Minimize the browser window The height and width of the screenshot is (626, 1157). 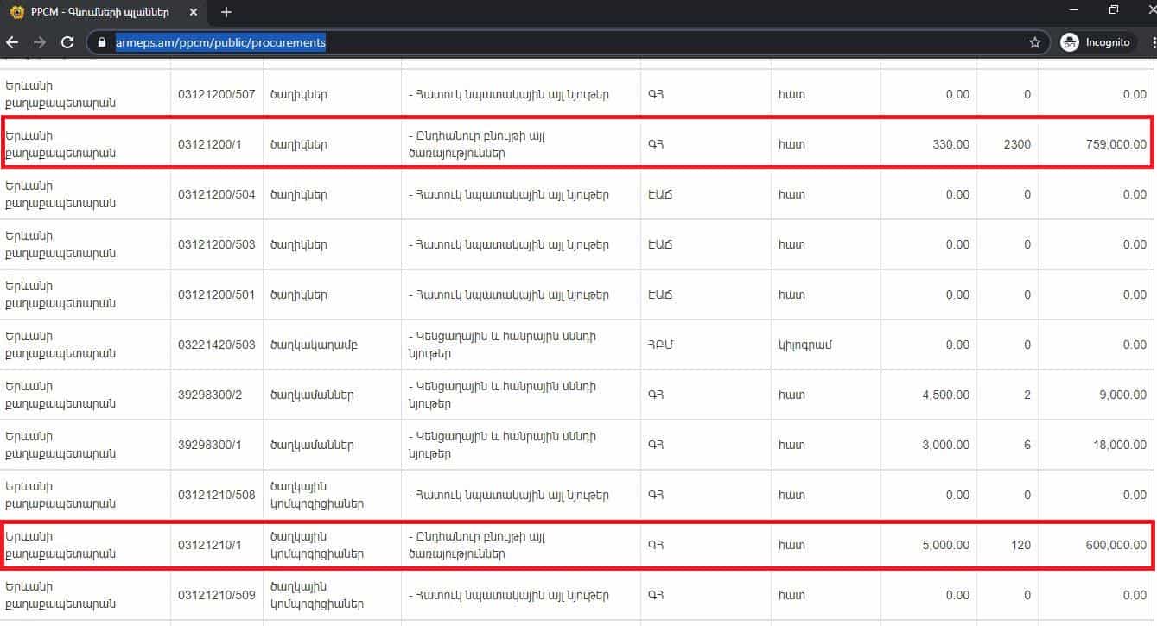[x=1074, y=10]
